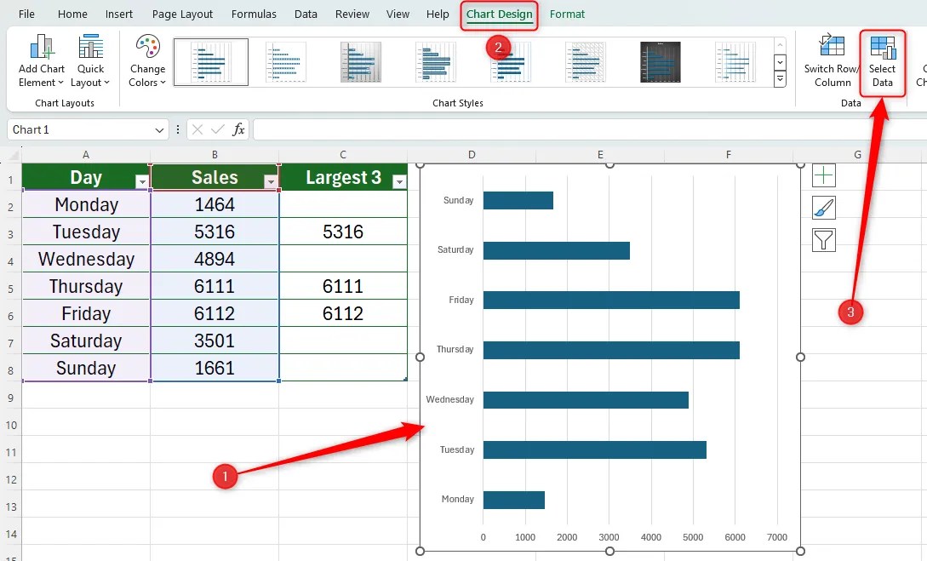Open the Quick Layout gallery

point(90,61)
